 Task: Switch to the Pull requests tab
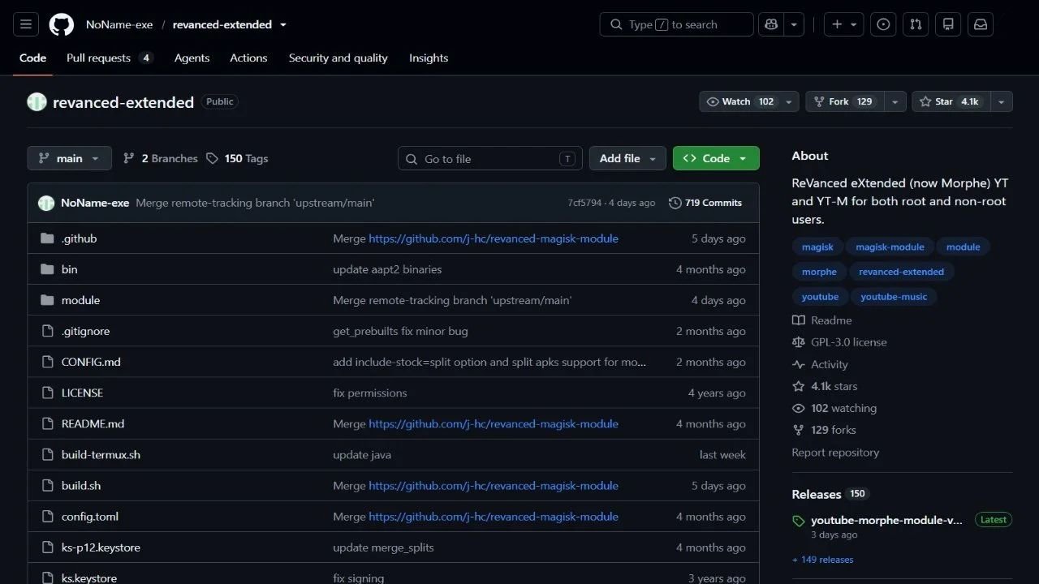pos(110,58)
